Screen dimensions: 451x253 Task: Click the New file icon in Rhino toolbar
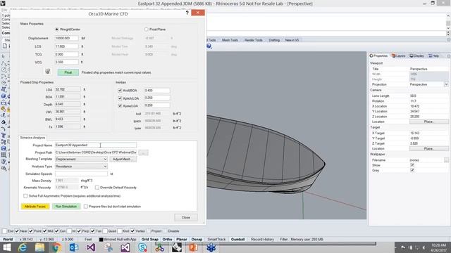click(5, 46)
